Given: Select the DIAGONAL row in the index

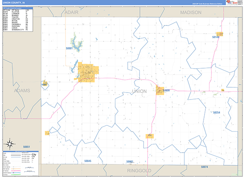Looking at the screenshot, I should pyautogui.click(x=15, y=26).
